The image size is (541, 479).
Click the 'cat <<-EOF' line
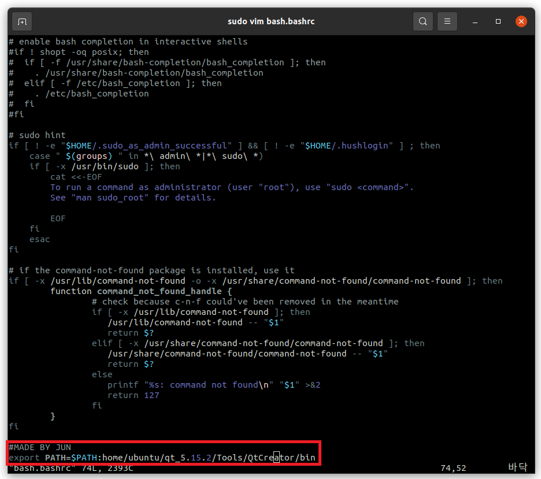click(76, 177)
